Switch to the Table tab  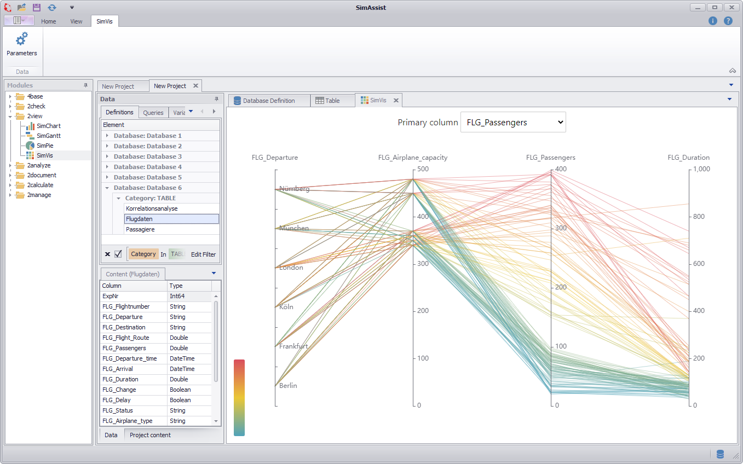(x=332, y=101)
